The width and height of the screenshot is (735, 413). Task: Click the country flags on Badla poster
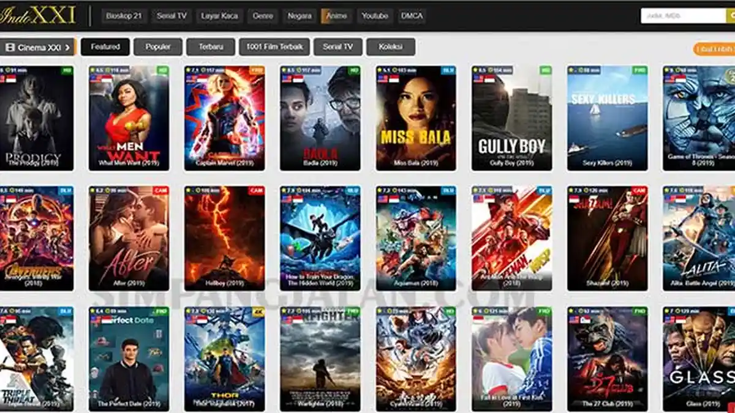tap(293, 78)
